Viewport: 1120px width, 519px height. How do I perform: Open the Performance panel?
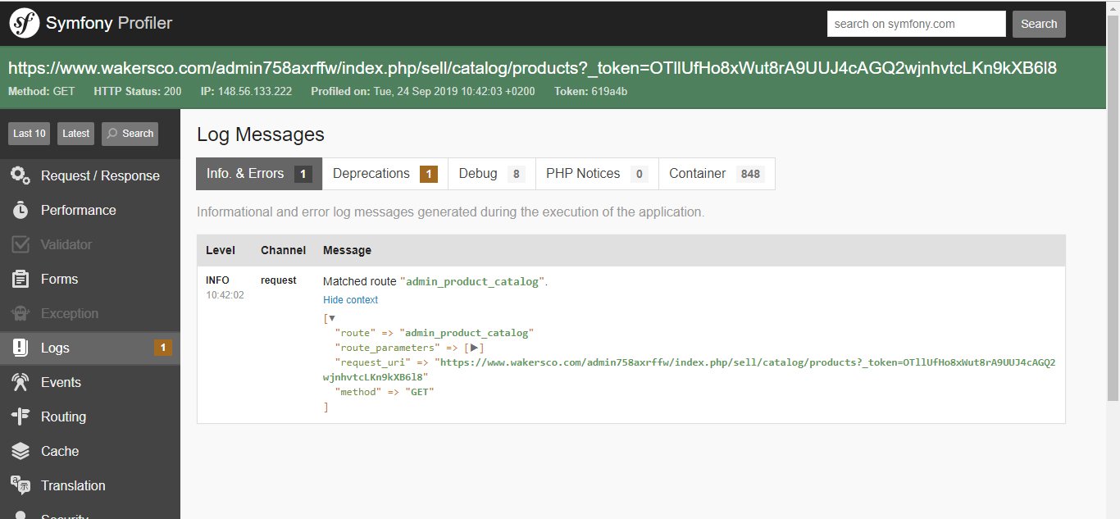[x=90, y=210]
